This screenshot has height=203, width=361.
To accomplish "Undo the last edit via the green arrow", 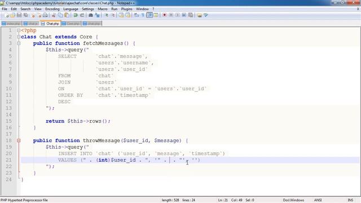I will pos(75,15).
